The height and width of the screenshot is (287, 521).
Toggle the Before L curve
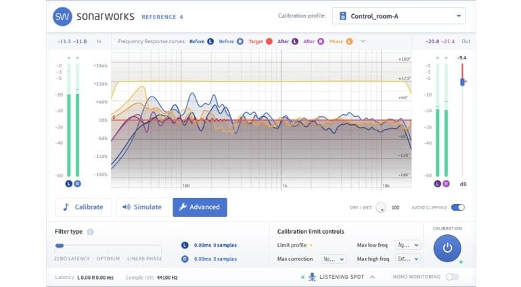point(210,41)
